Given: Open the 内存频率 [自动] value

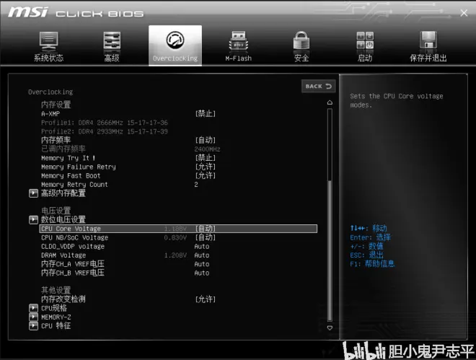Looking at the screenshot, I should (x=206, y=140).
